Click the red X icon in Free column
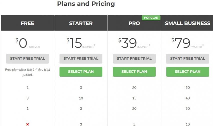This screenshot has width=213, height=126. click(28, 124)
